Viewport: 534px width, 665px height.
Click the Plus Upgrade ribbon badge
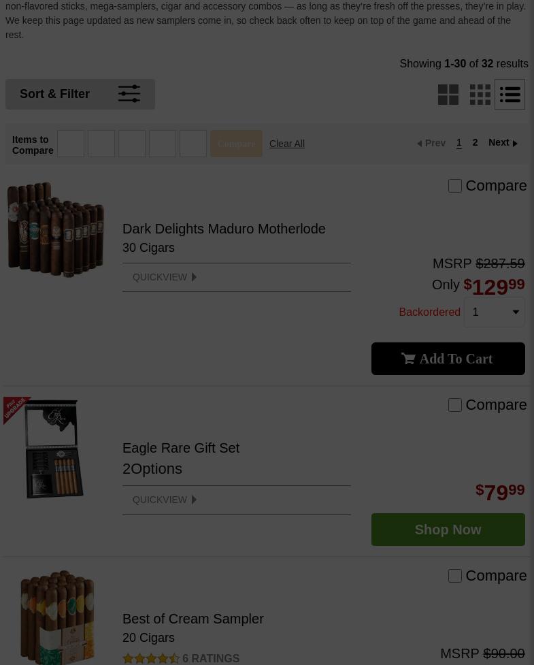[x=16, y=409]
